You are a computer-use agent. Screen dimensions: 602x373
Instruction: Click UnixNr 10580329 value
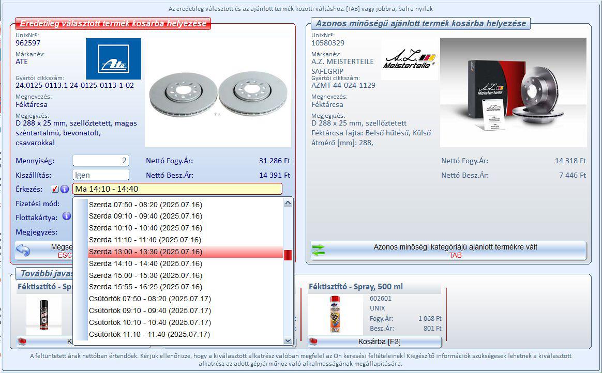pyautogui.click(x=328, y=43)
